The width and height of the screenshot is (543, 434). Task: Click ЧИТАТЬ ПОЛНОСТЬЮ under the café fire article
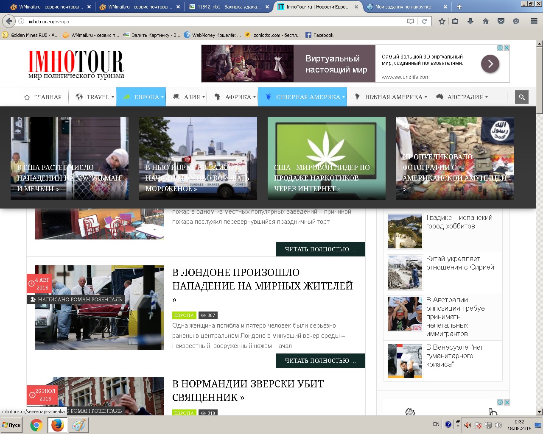tap(320, 249)
